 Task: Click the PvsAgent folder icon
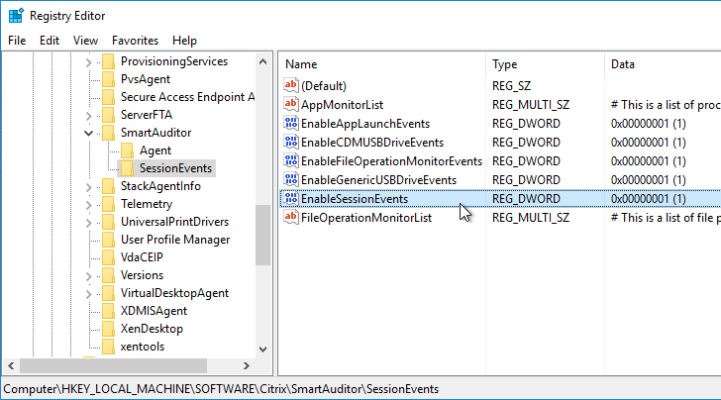tap(109, 79)
